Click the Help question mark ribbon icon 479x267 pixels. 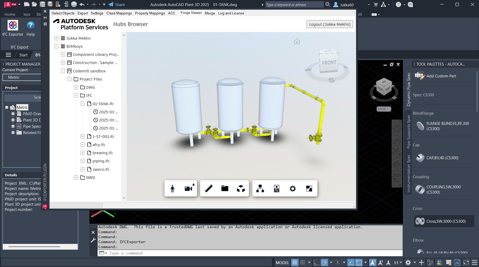coord(31,28)
